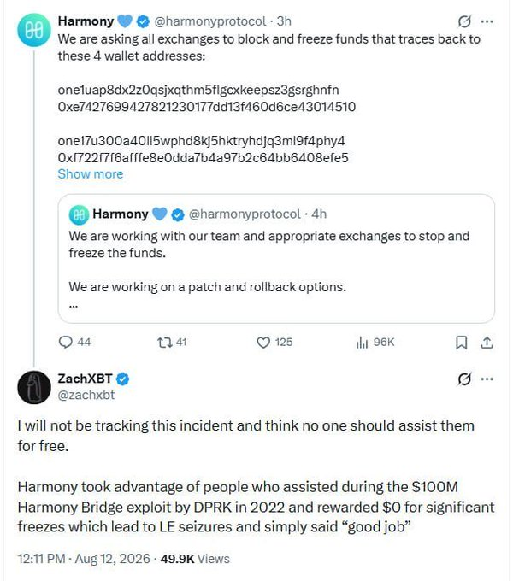Share the Harmony tweet via share icon

[x=487, y=343]
